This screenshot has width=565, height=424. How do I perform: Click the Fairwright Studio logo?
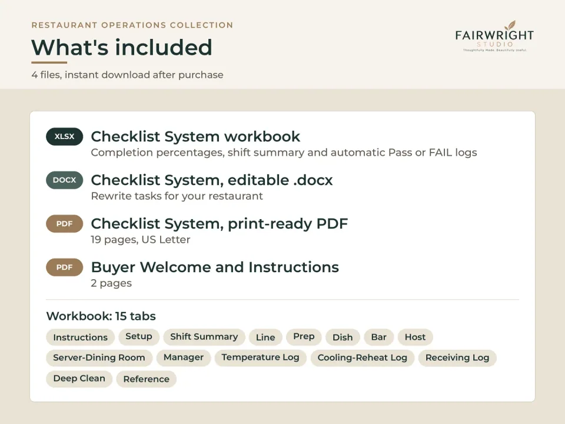494,36
